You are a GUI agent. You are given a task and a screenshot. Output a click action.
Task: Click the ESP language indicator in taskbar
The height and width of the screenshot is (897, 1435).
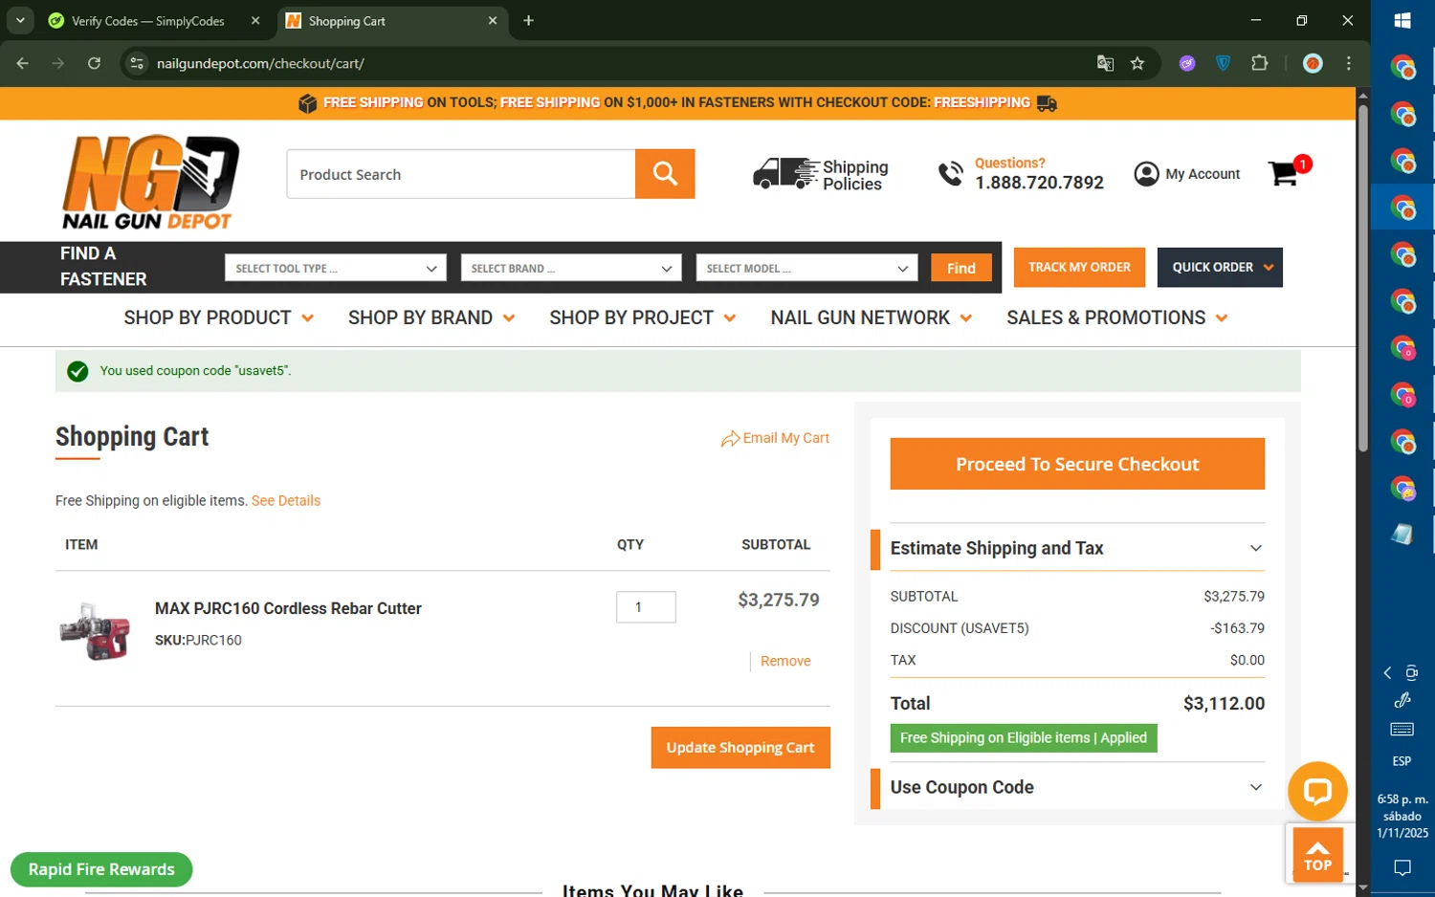tap(1402, 761)
